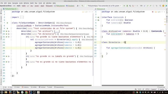
Task: Open the Firefox icon in the taskbar
Action: 10,92
